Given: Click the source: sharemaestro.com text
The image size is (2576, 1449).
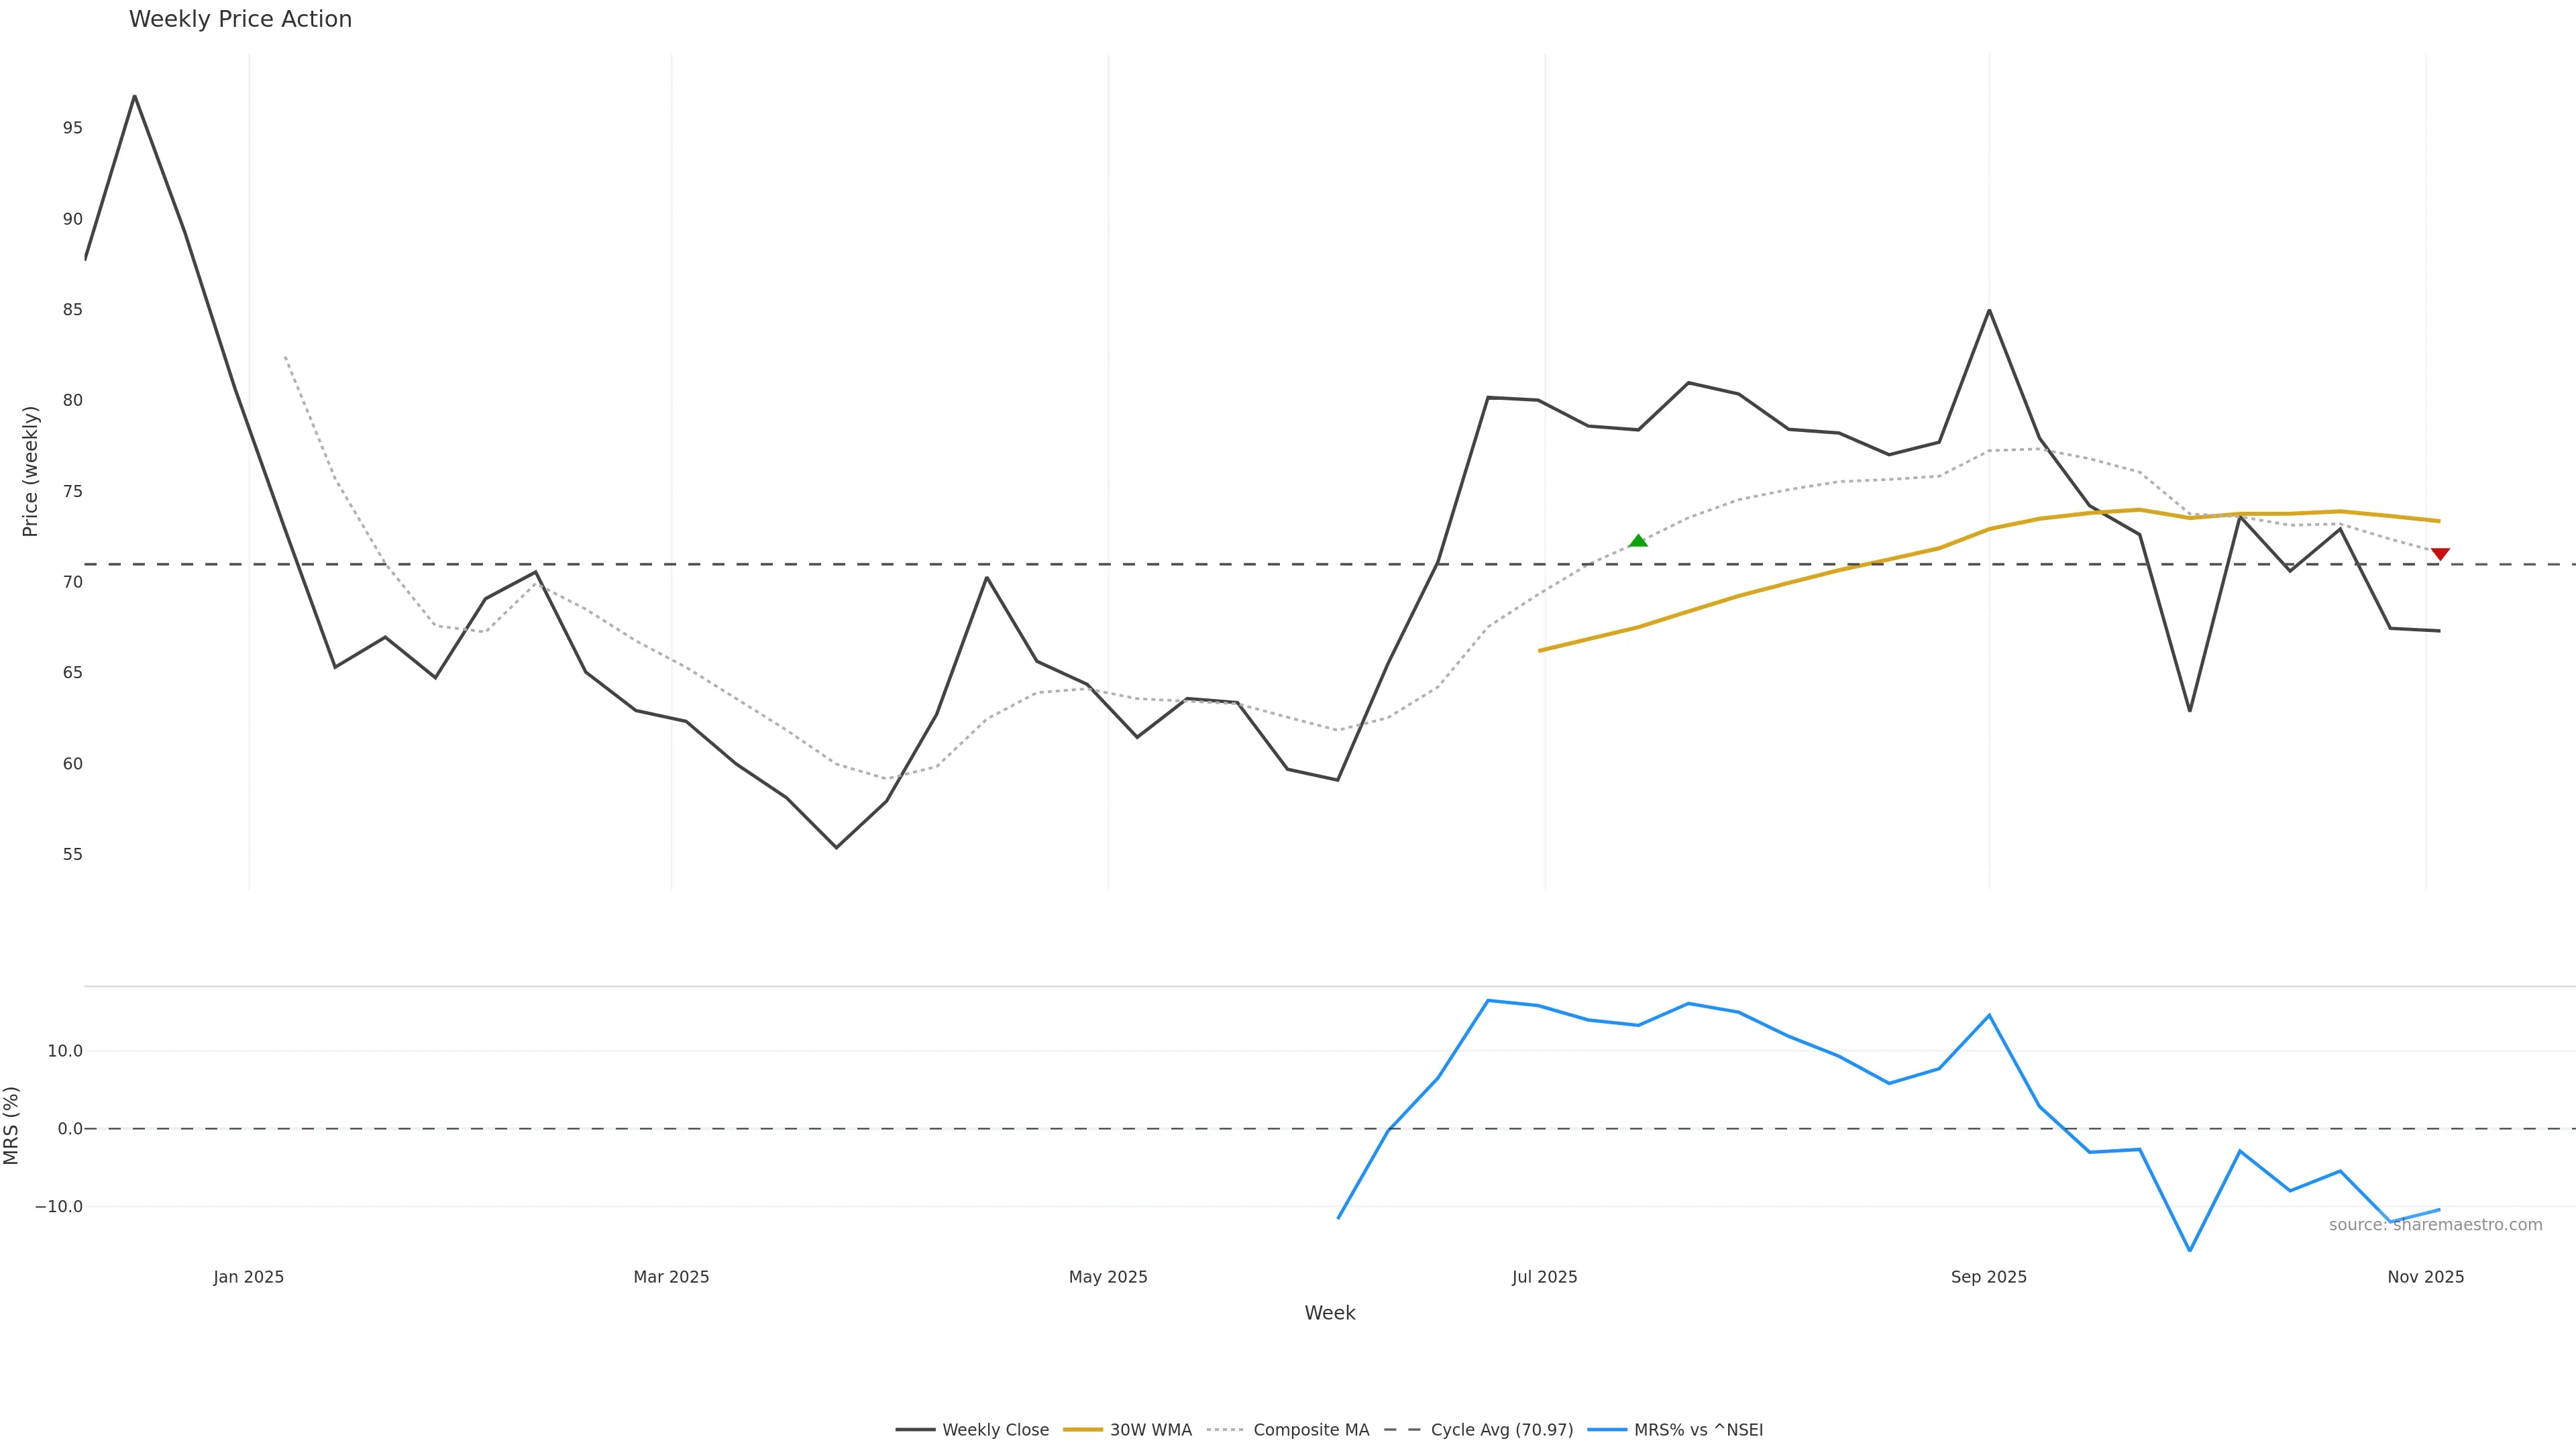Looking at the screenshot, I should [2435, 1225].
